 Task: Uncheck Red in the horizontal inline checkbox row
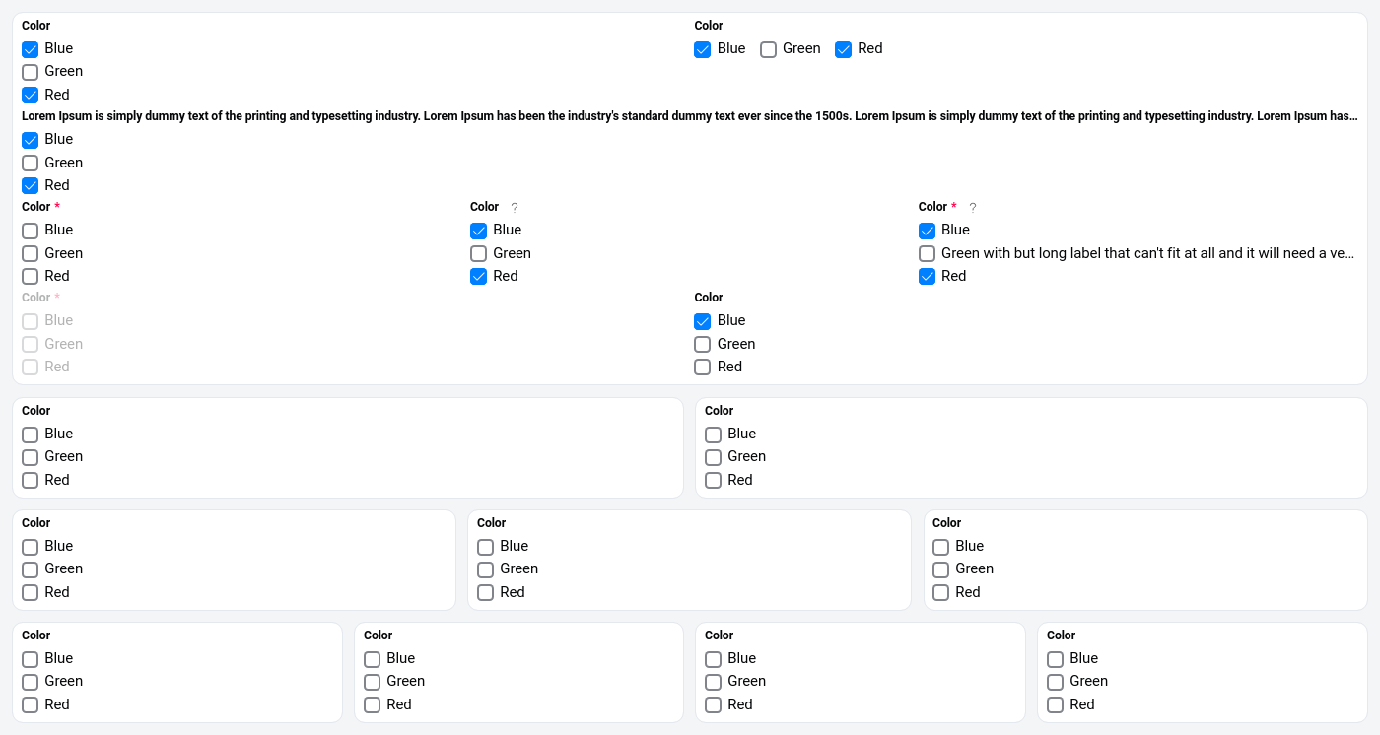[x=844, y=49]
